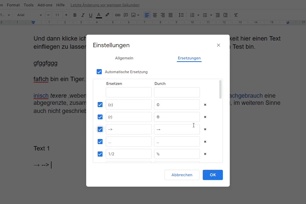Screen dimensions: 306x204
Task: Decrease indent
Action: pos(218,15)
